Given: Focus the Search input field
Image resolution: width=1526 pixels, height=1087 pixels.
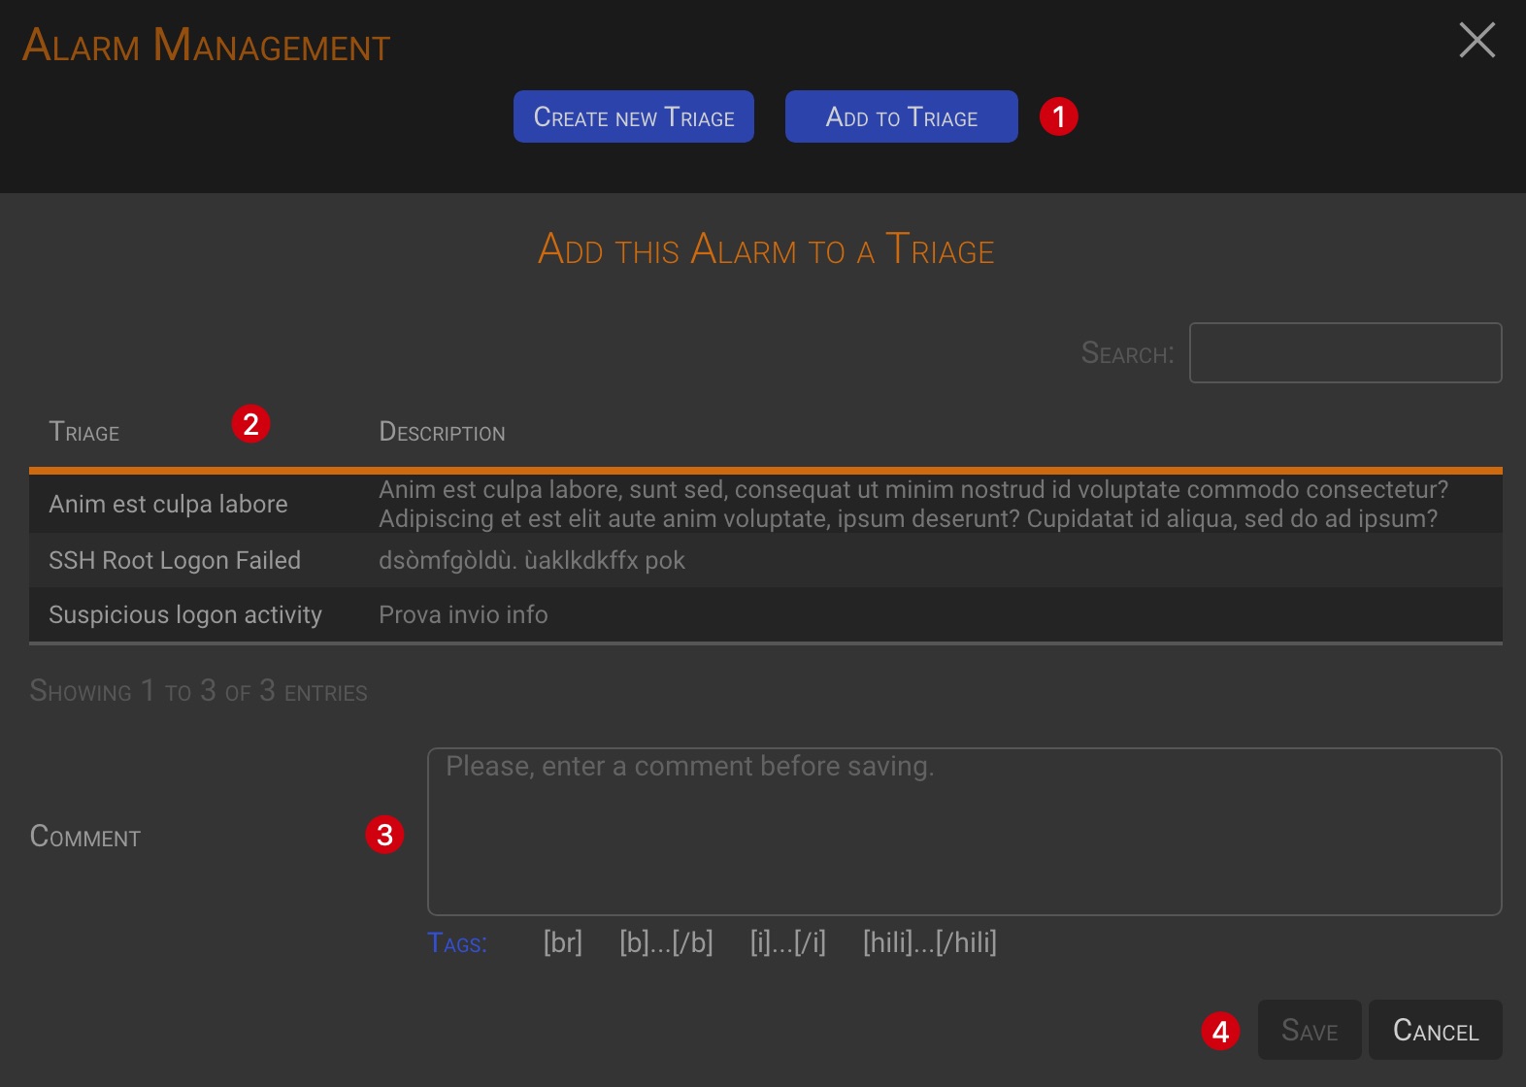Looking at the screenshot, I should pyautogui.click(x=1344, y=353).
